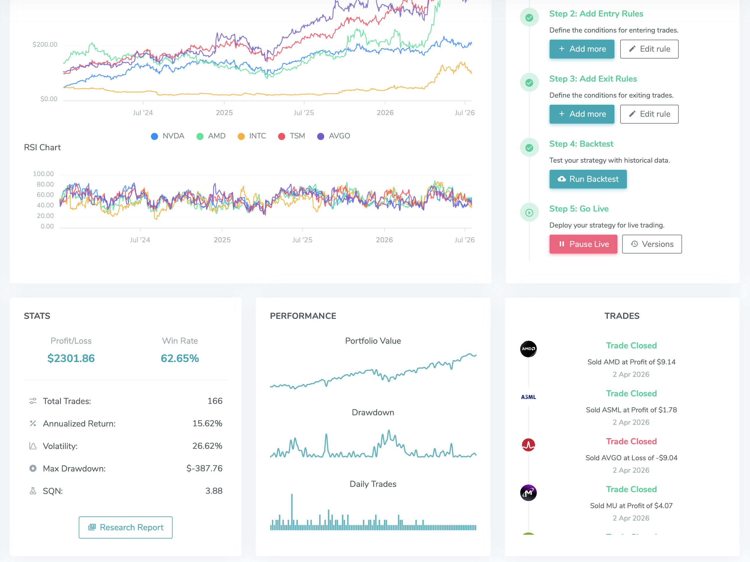Toggle AMD series in chart legend
The height and width of the screenshot is (562, 750).
click(x=211, y=136)
